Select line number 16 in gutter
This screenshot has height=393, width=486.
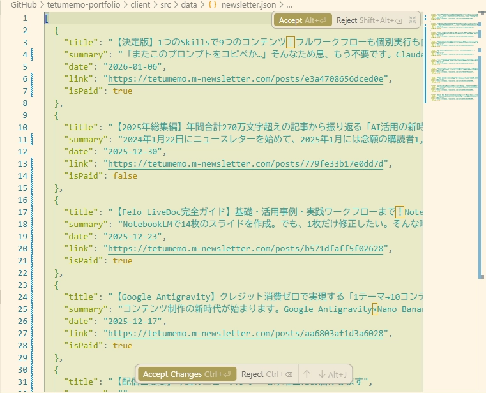tap(22, 200)
